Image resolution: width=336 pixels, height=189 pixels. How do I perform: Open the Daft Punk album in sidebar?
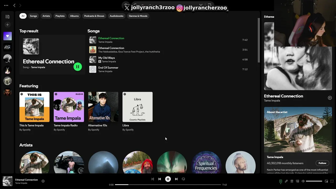pos(7,47)
